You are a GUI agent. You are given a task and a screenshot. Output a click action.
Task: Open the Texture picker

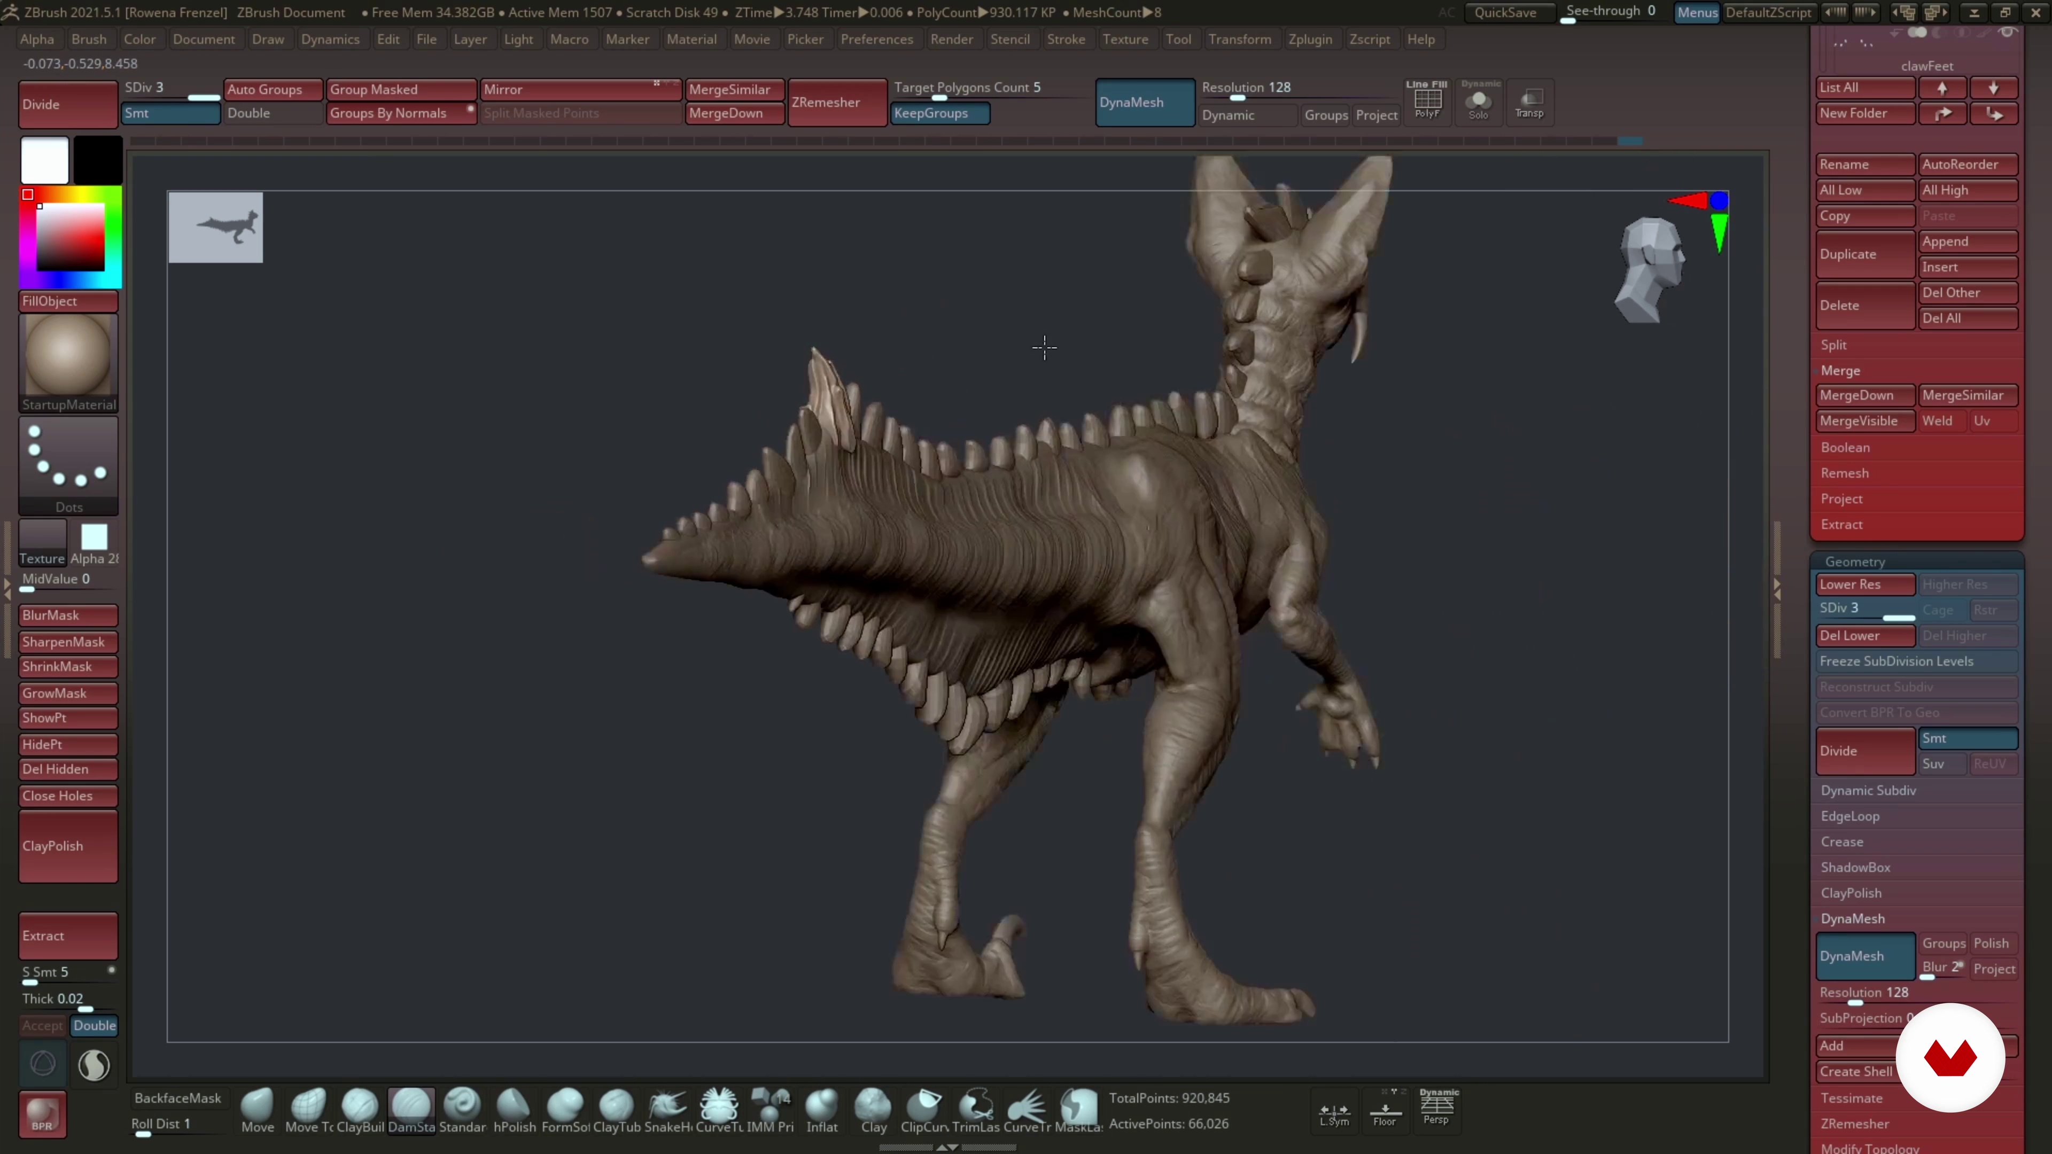pyautogui.click(x=42, y=543)
